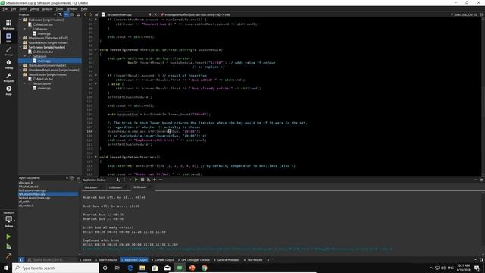Switch to the Issues output pane
The image size is (485, 273).
click(86, 259)
